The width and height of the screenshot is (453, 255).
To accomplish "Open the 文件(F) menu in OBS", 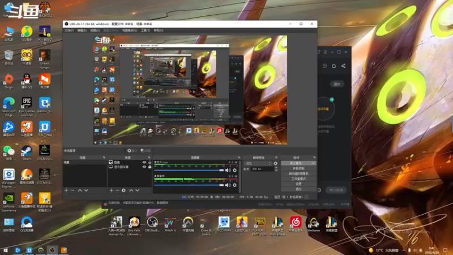I will tap(69, 31).
